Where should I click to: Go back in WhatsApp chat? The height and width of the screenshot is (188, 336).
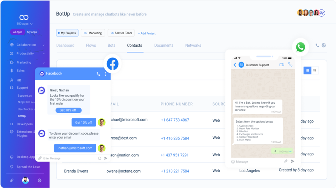pos(235,65)
